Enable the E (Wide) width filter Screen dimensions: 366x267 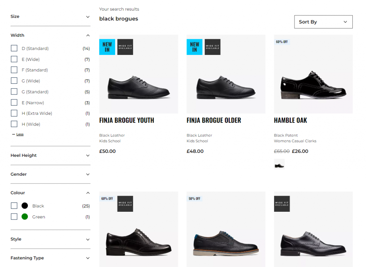pos(14,59)
